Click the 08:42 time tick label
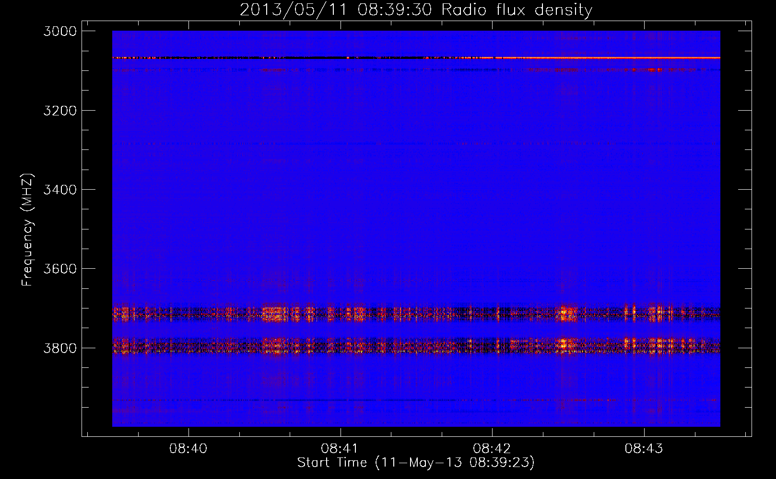Viewport: 776px width, 479px height. [492, 448]
